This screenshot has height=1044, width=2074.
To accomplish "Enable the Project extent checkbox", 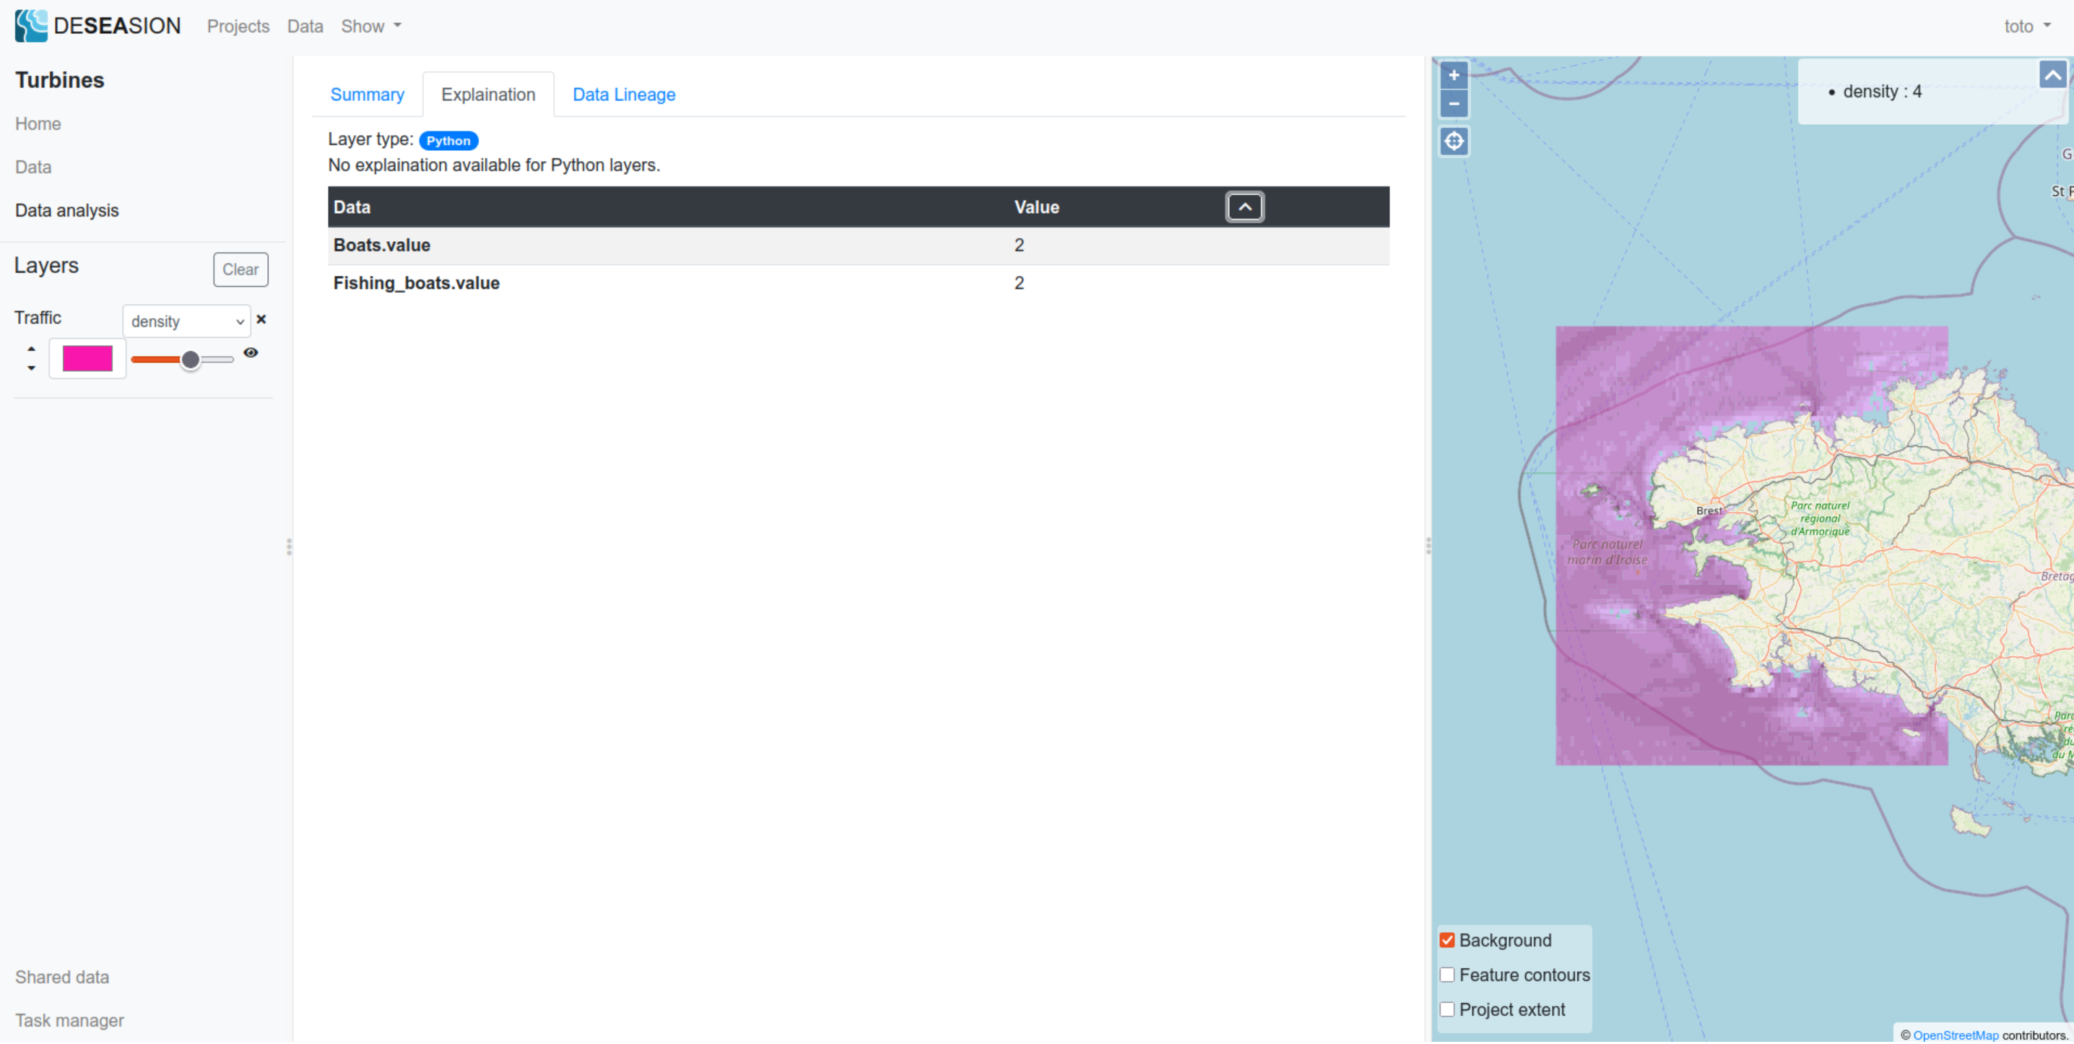I will point(1446,1009).
